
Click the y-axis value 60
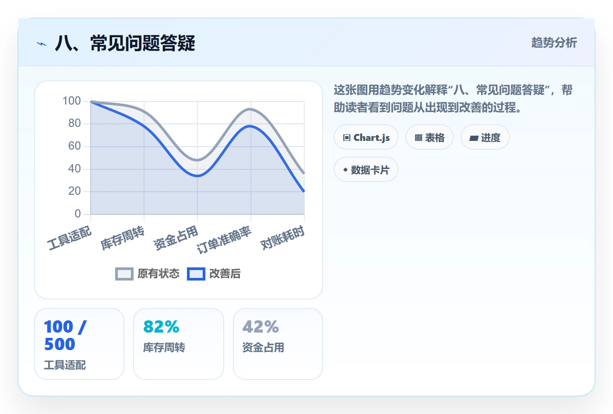coord(74,146)
